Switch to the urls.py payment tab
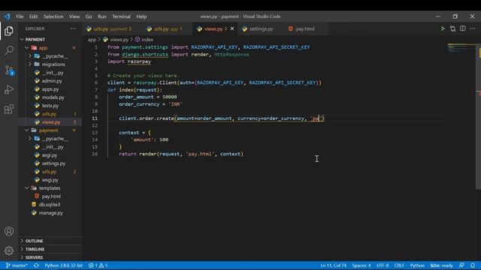The height and width of the screenshot is (270, 481). click(x=112, y=28)
